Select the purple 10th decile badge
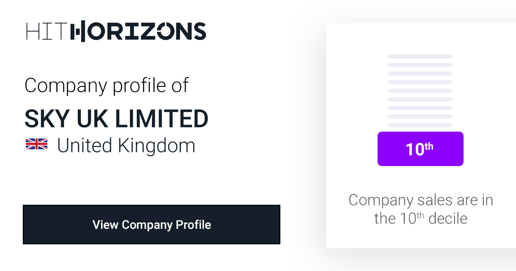 pos(420,149)
